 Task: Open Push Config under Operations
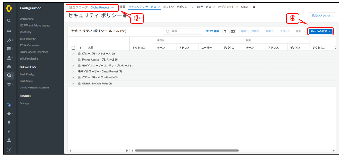[27, 74]
